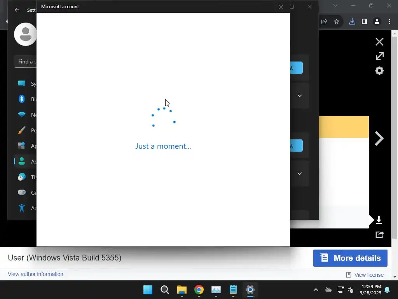Show hidden system tray icons

316,290
